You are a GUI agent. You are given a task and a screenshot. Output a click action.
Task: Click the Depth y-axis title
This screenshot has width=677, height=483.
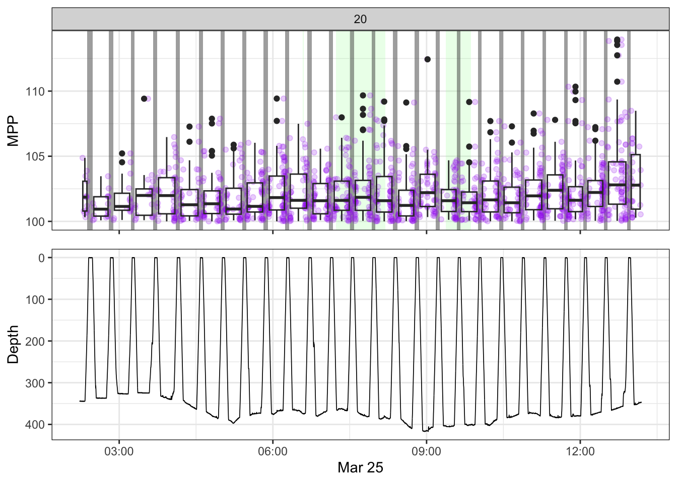coord(13,344)
